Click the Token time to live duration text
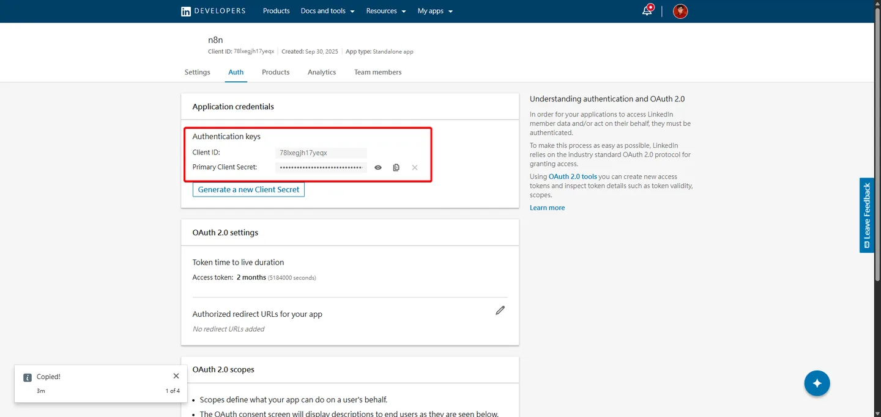881x417 pixels. point(238,262)
